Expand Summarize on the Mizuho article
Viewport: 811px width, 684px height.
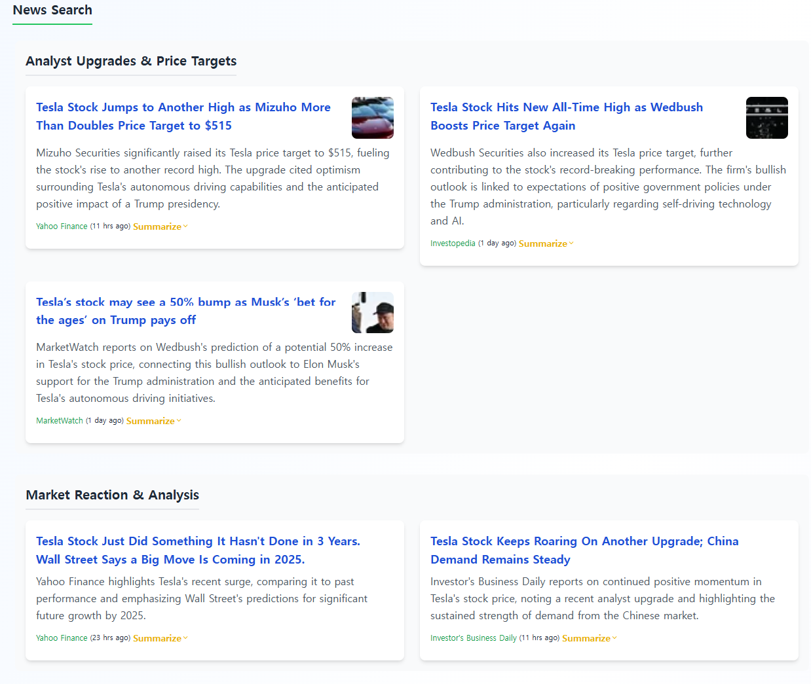[160, 226]
